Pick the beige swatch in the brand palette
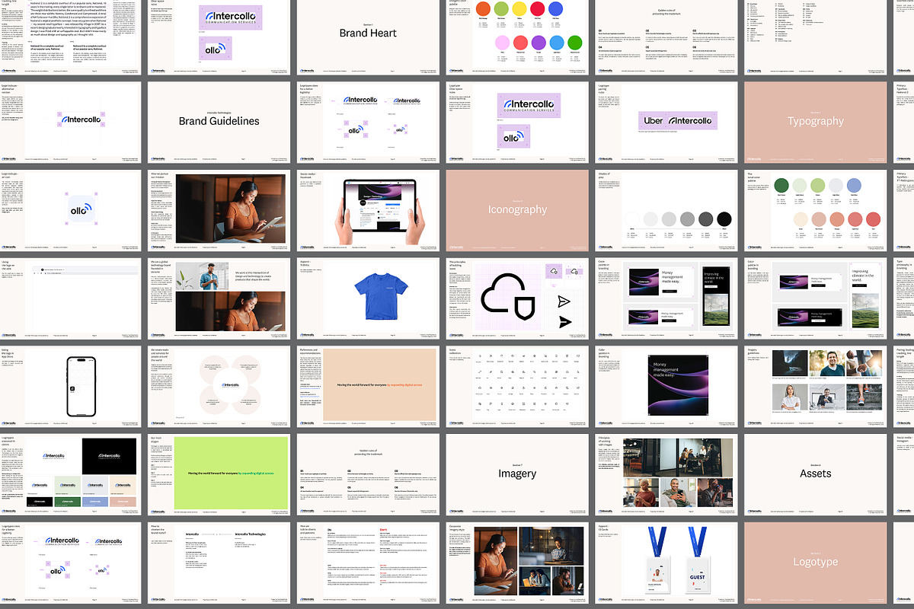The width and height of the screenshot is (914, 609). [801, 219]
